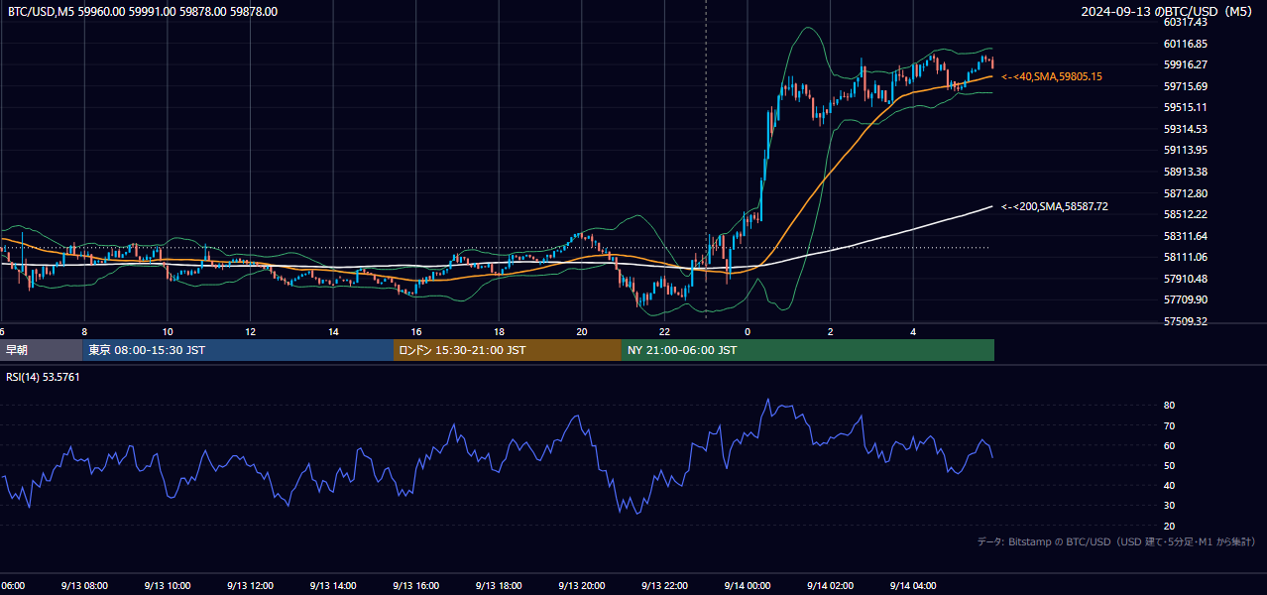
Task: Click the 200 SMA label showing 58587.72
Action: [1055, 206]
